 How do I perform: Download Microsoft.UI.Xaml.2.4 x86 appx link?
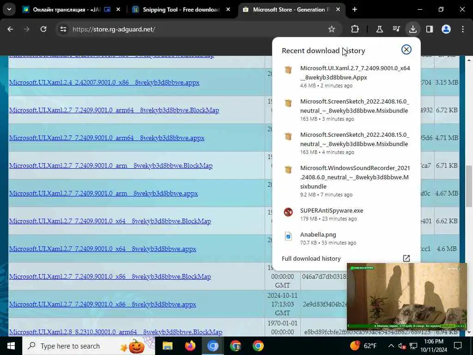pyautogui.click(x=104, y=82)
